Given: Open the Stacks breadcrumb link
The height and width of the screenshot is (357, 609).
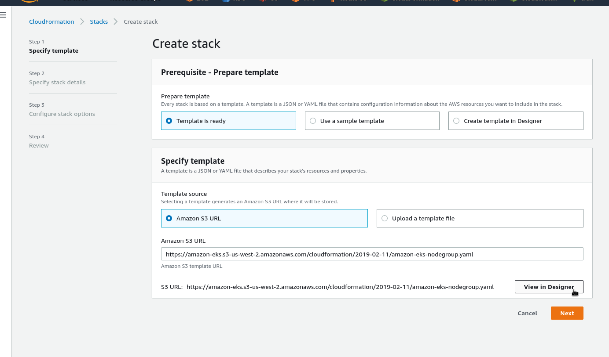Looking at the screenshot, I should tap(99, 22).
